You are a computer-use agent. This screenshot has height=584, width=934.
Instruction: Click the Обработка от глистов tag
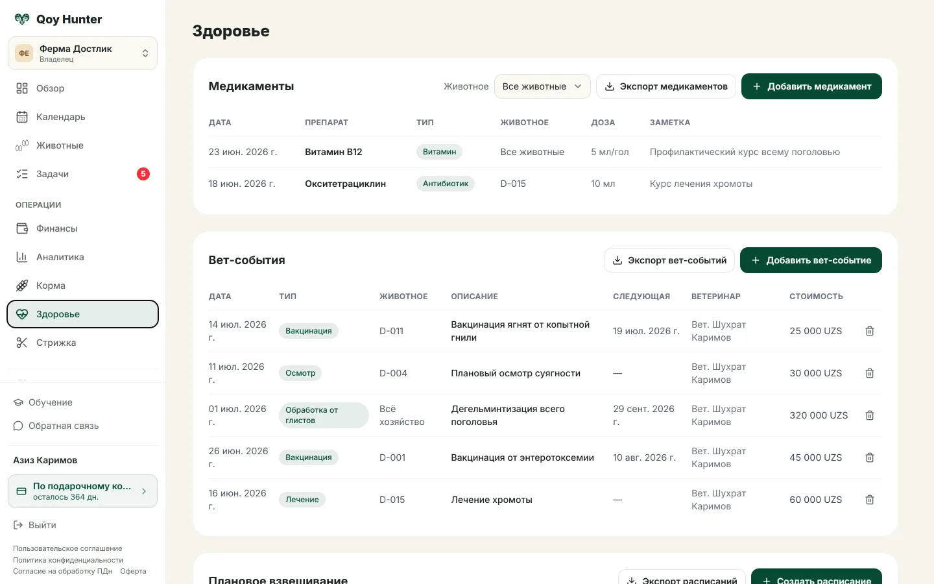324,415
